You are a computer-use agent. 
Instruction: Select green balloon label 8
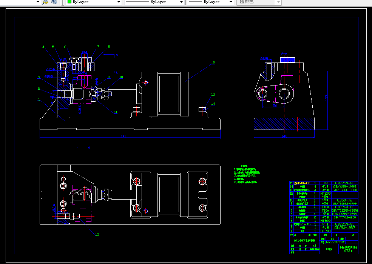tap(109, 47)
